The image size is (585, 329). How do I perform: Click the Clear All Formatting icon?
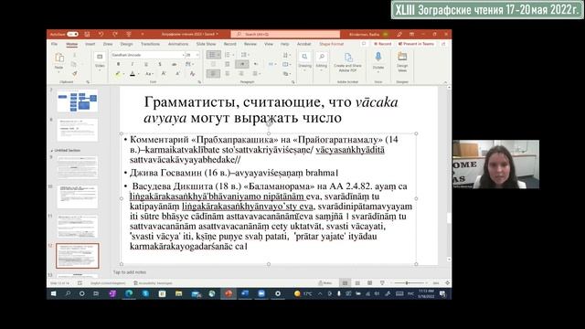point(192,74)
